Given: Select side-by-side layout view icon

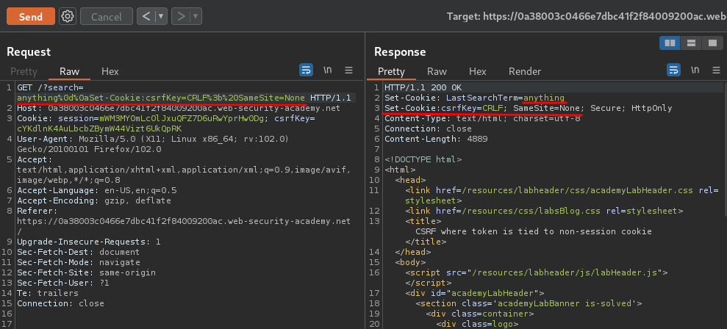Looking at the screenshot, I should coord(670,43).
